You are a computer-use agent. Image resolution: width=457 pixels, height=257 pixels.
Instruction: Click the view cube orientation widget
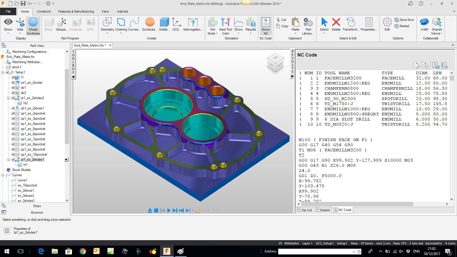point(275,63)
